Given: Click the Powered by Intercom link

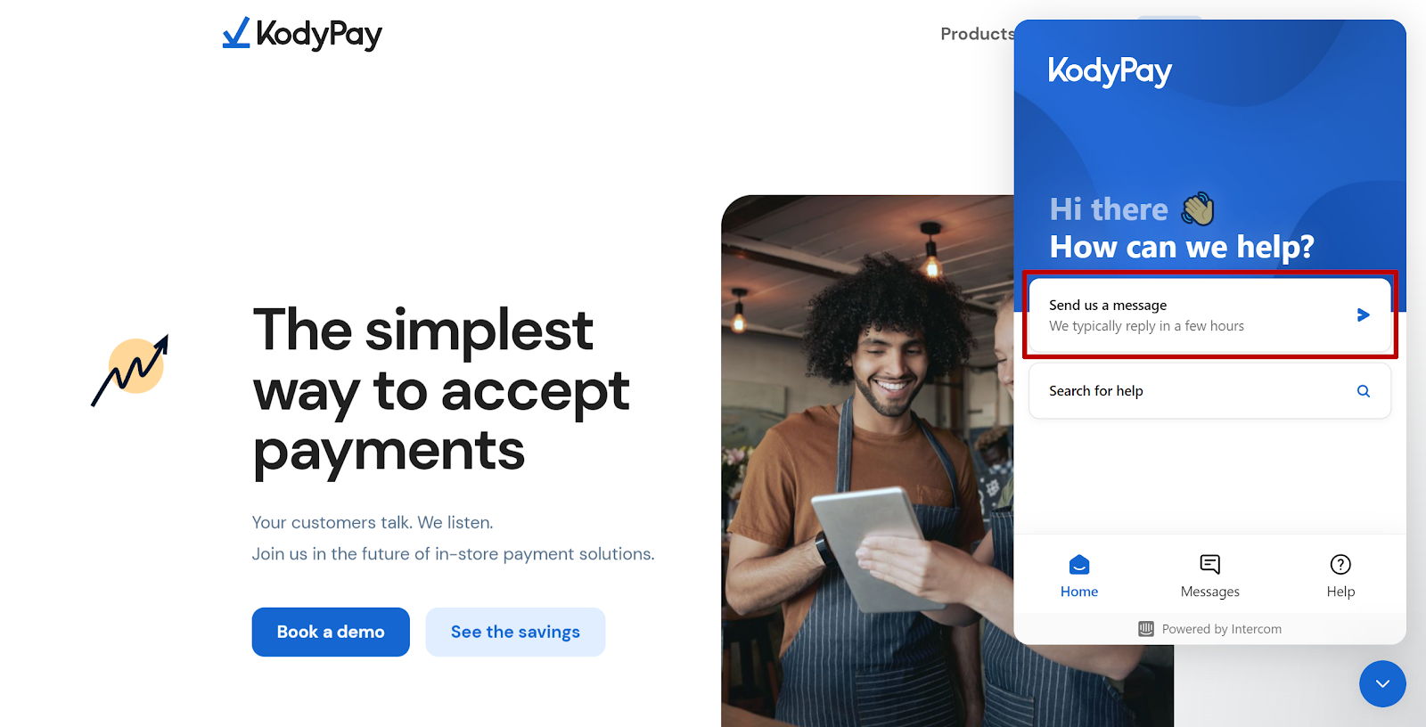Looking at the screenshot, I should pos(1209,629).
